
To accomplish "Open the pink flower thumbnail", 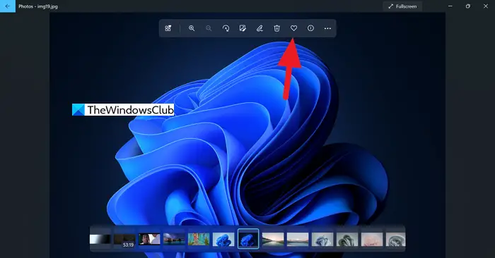I will pos(371,239).
